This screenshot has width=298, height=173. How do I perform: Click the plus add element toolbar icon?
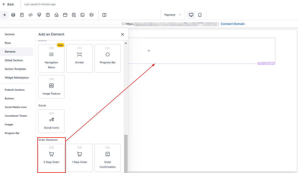[x=5, y=15]
